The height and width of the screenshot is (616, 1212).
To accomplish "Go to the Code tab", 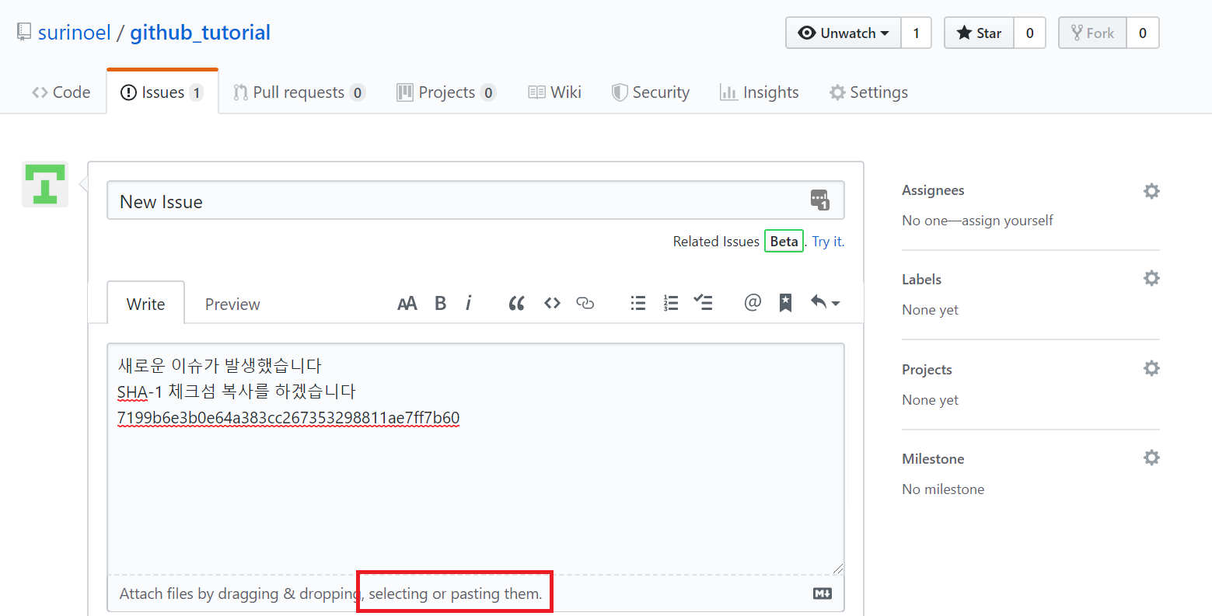I will click(x=61, y=92).
